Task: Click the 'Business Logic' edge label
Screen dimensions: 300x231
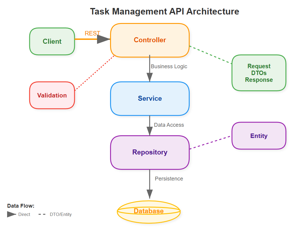Action: click(169, 66)
